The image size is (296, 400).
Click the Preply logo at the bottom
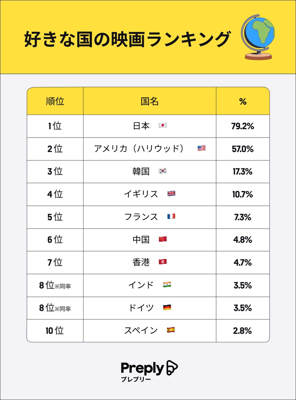[149, 370]
